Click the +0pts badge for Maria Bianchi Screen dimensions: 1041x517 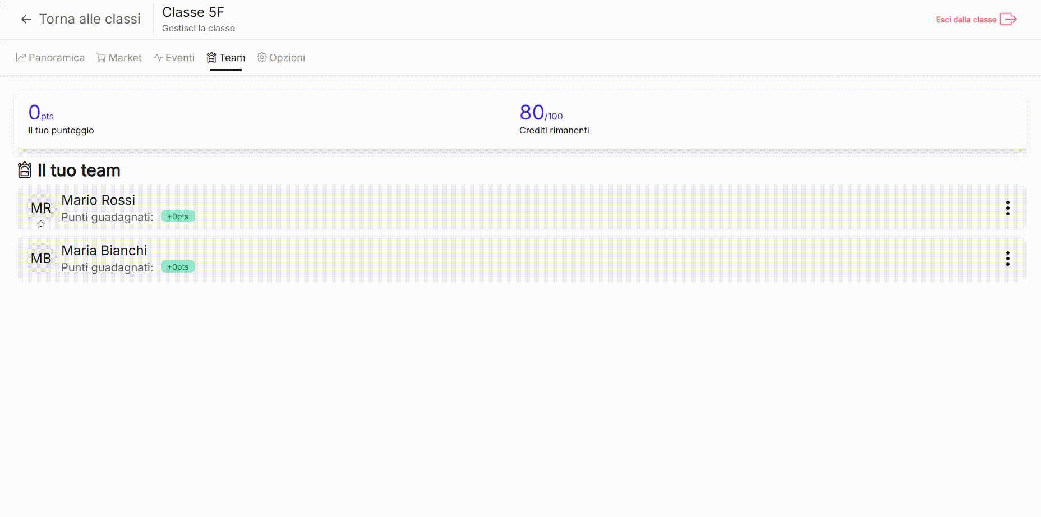point(178,267)
